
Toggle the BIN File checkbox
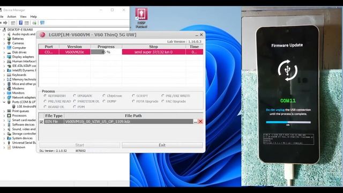[41, 122]
